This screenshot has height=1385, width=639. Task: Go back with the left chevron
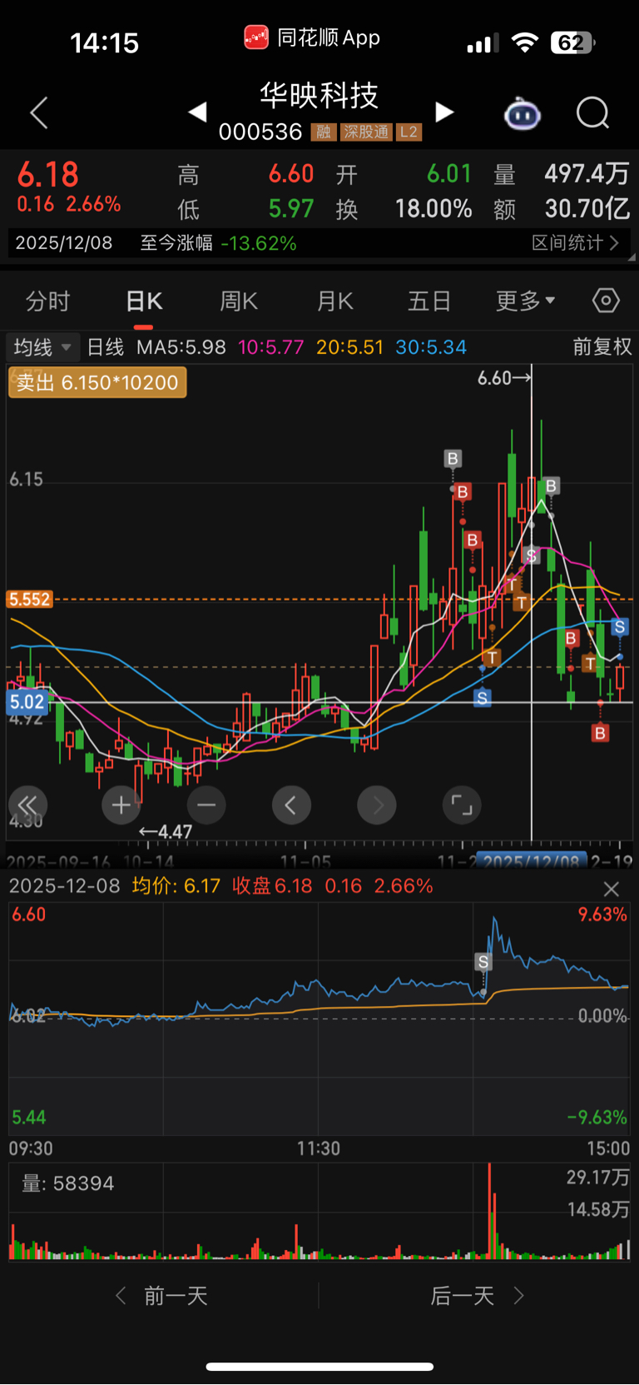[39, 112]
